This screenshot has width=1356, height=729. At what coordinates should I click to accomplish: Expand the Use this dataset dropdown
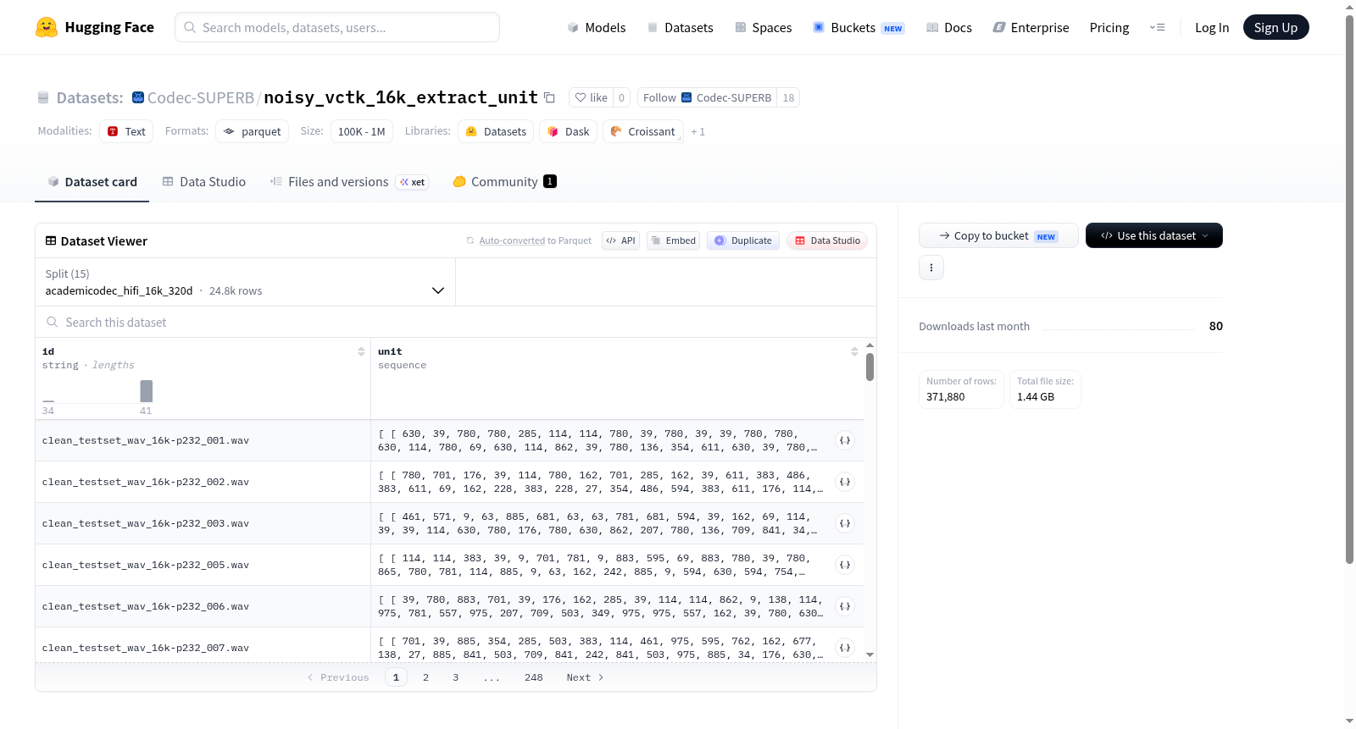(x=1154, y=235)
